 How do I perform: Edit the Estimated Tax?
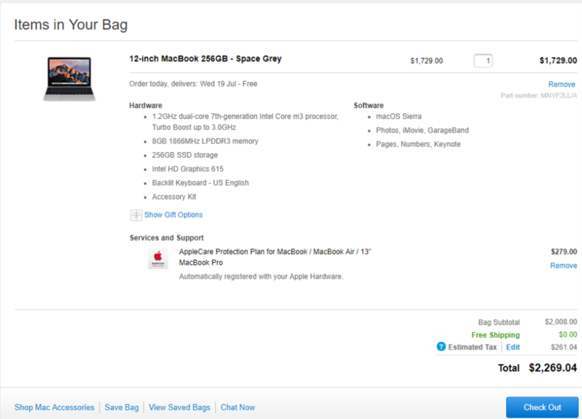[513, 347]
